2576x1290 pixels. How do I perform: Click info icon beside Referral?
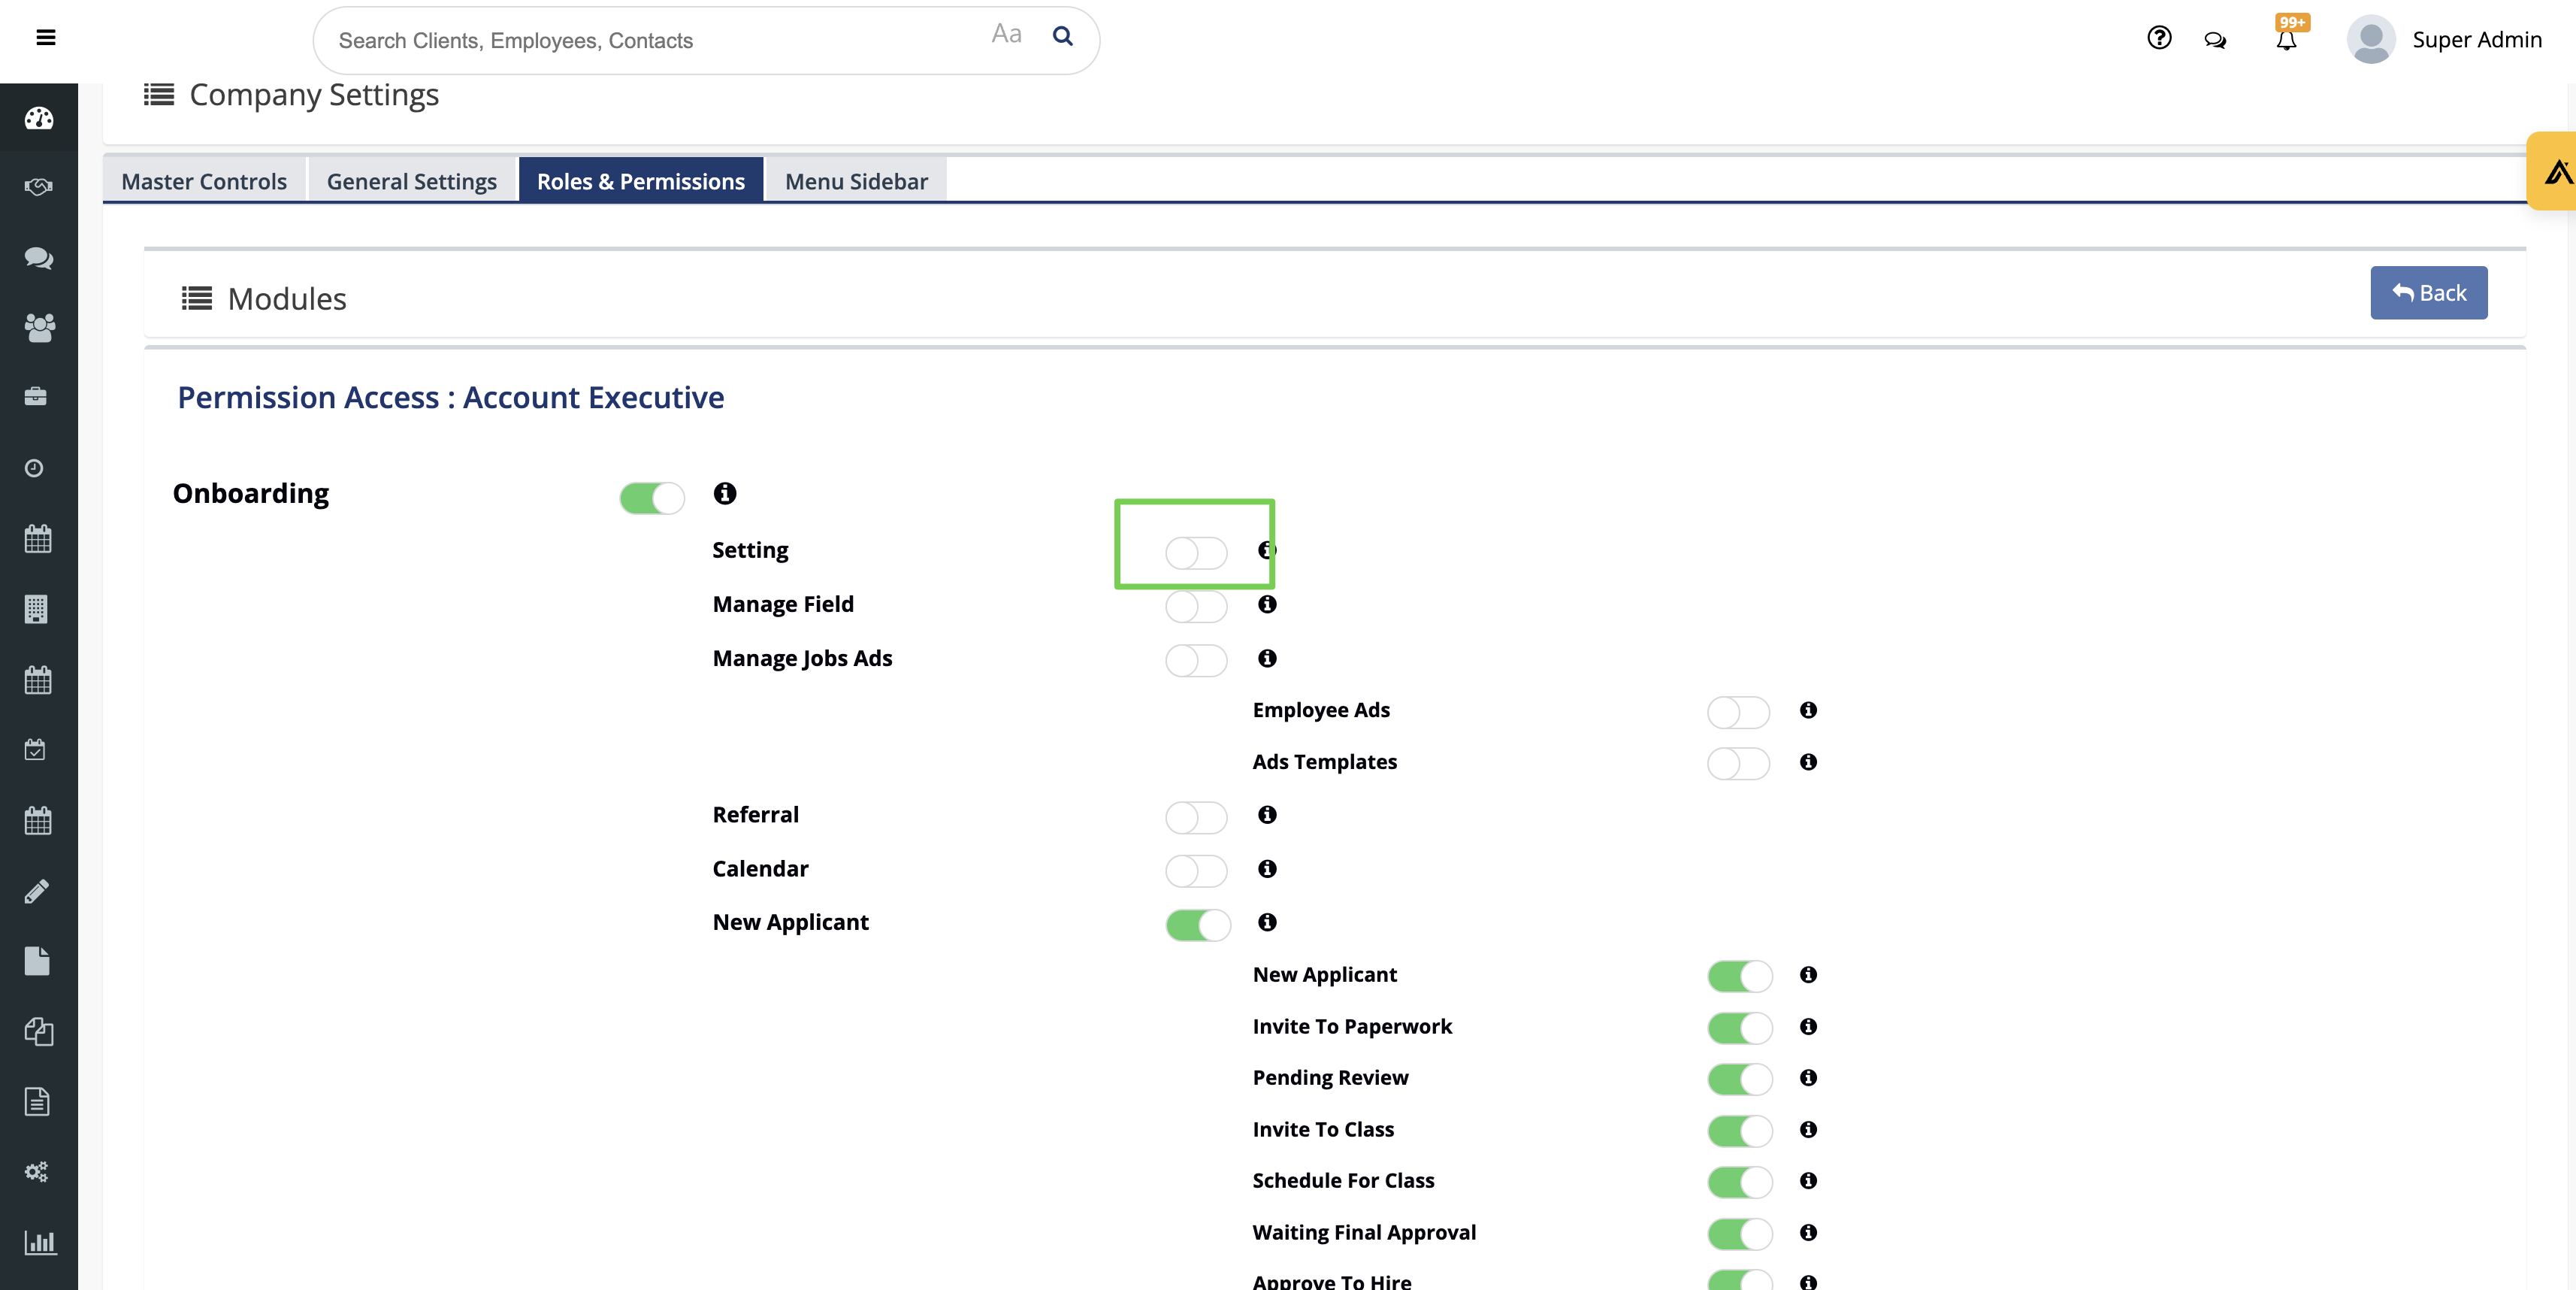click(x=1267, y=815)
